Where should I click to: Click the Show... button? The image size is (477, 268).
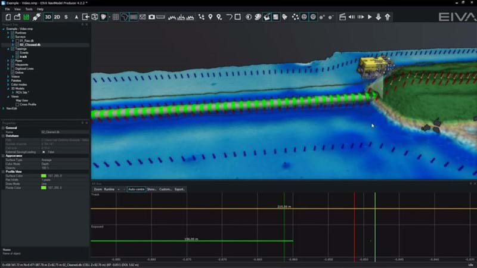[151, 189]
